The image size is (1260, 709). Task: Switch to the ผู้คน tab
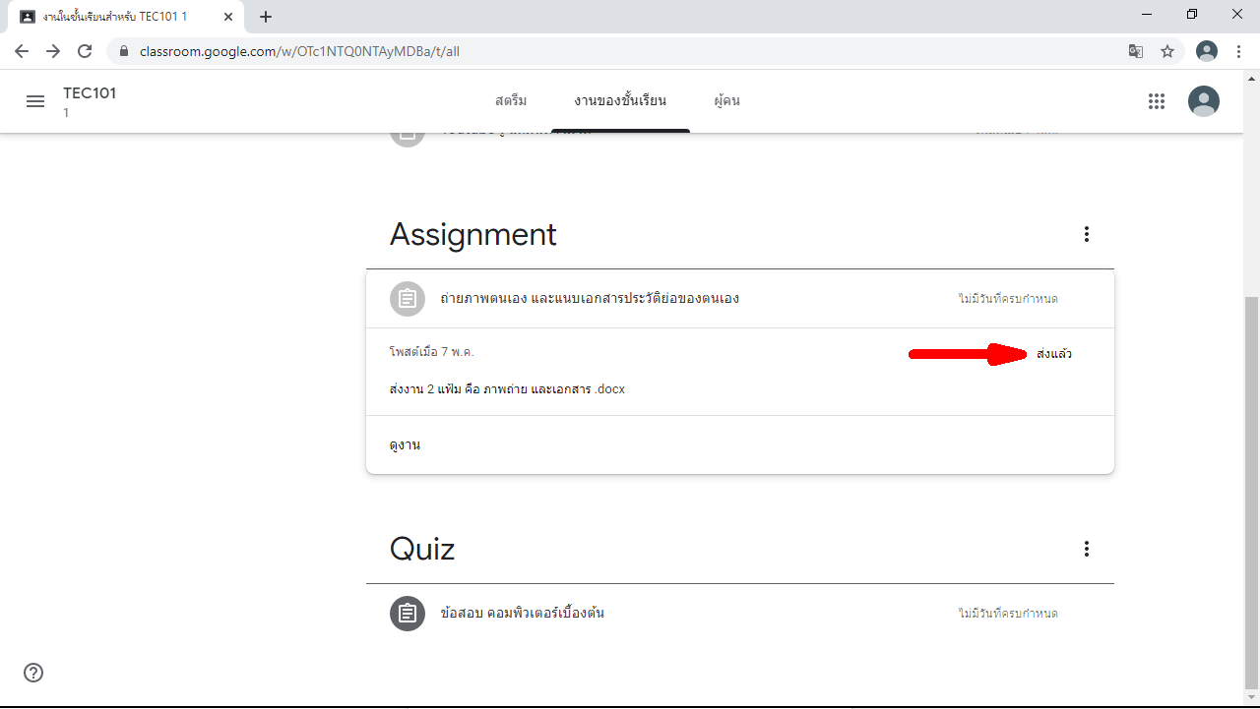[x=726, y=101]
